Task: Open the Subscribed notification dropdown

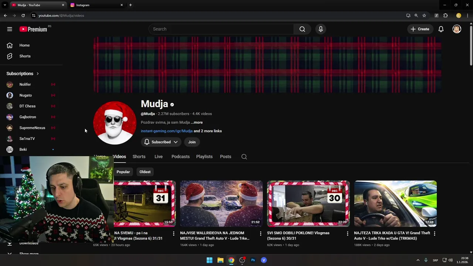Action: click(161, 142)
